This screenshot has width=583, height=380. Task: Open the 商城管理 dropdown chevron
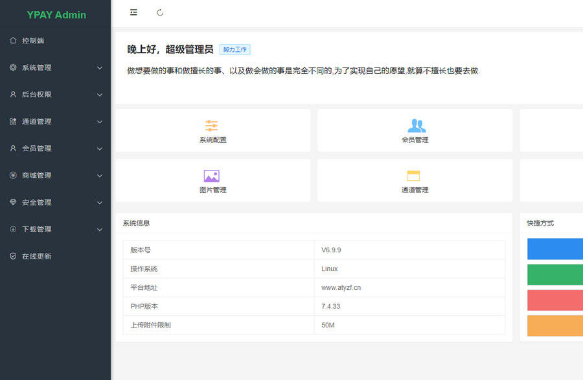click(x=100, y=175)
